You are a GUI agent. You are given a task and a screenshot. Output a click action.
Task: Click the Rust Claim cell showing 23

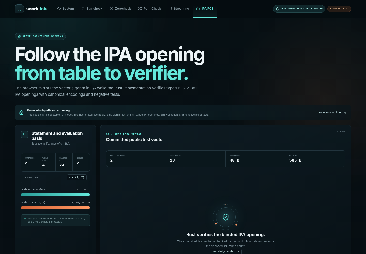point(196,158)
